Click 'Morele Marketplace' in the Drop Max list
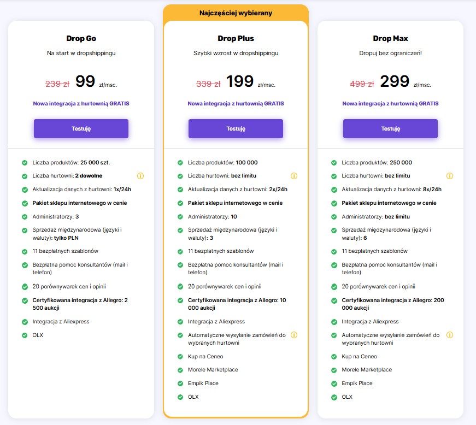Screen dimensions: 476x425 click(x=367, y=370)
